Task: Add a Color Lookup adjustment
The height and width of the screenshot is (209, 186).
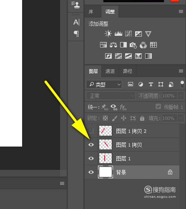Action: [153, 45]
